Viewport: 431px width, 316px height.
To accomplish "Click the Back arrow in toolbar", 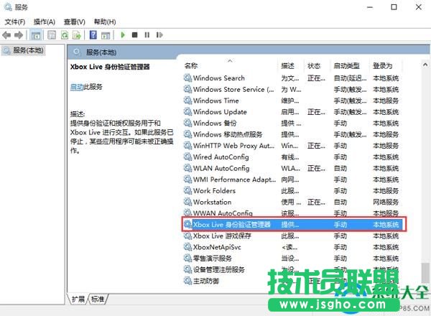I will (x=7, y=34).
